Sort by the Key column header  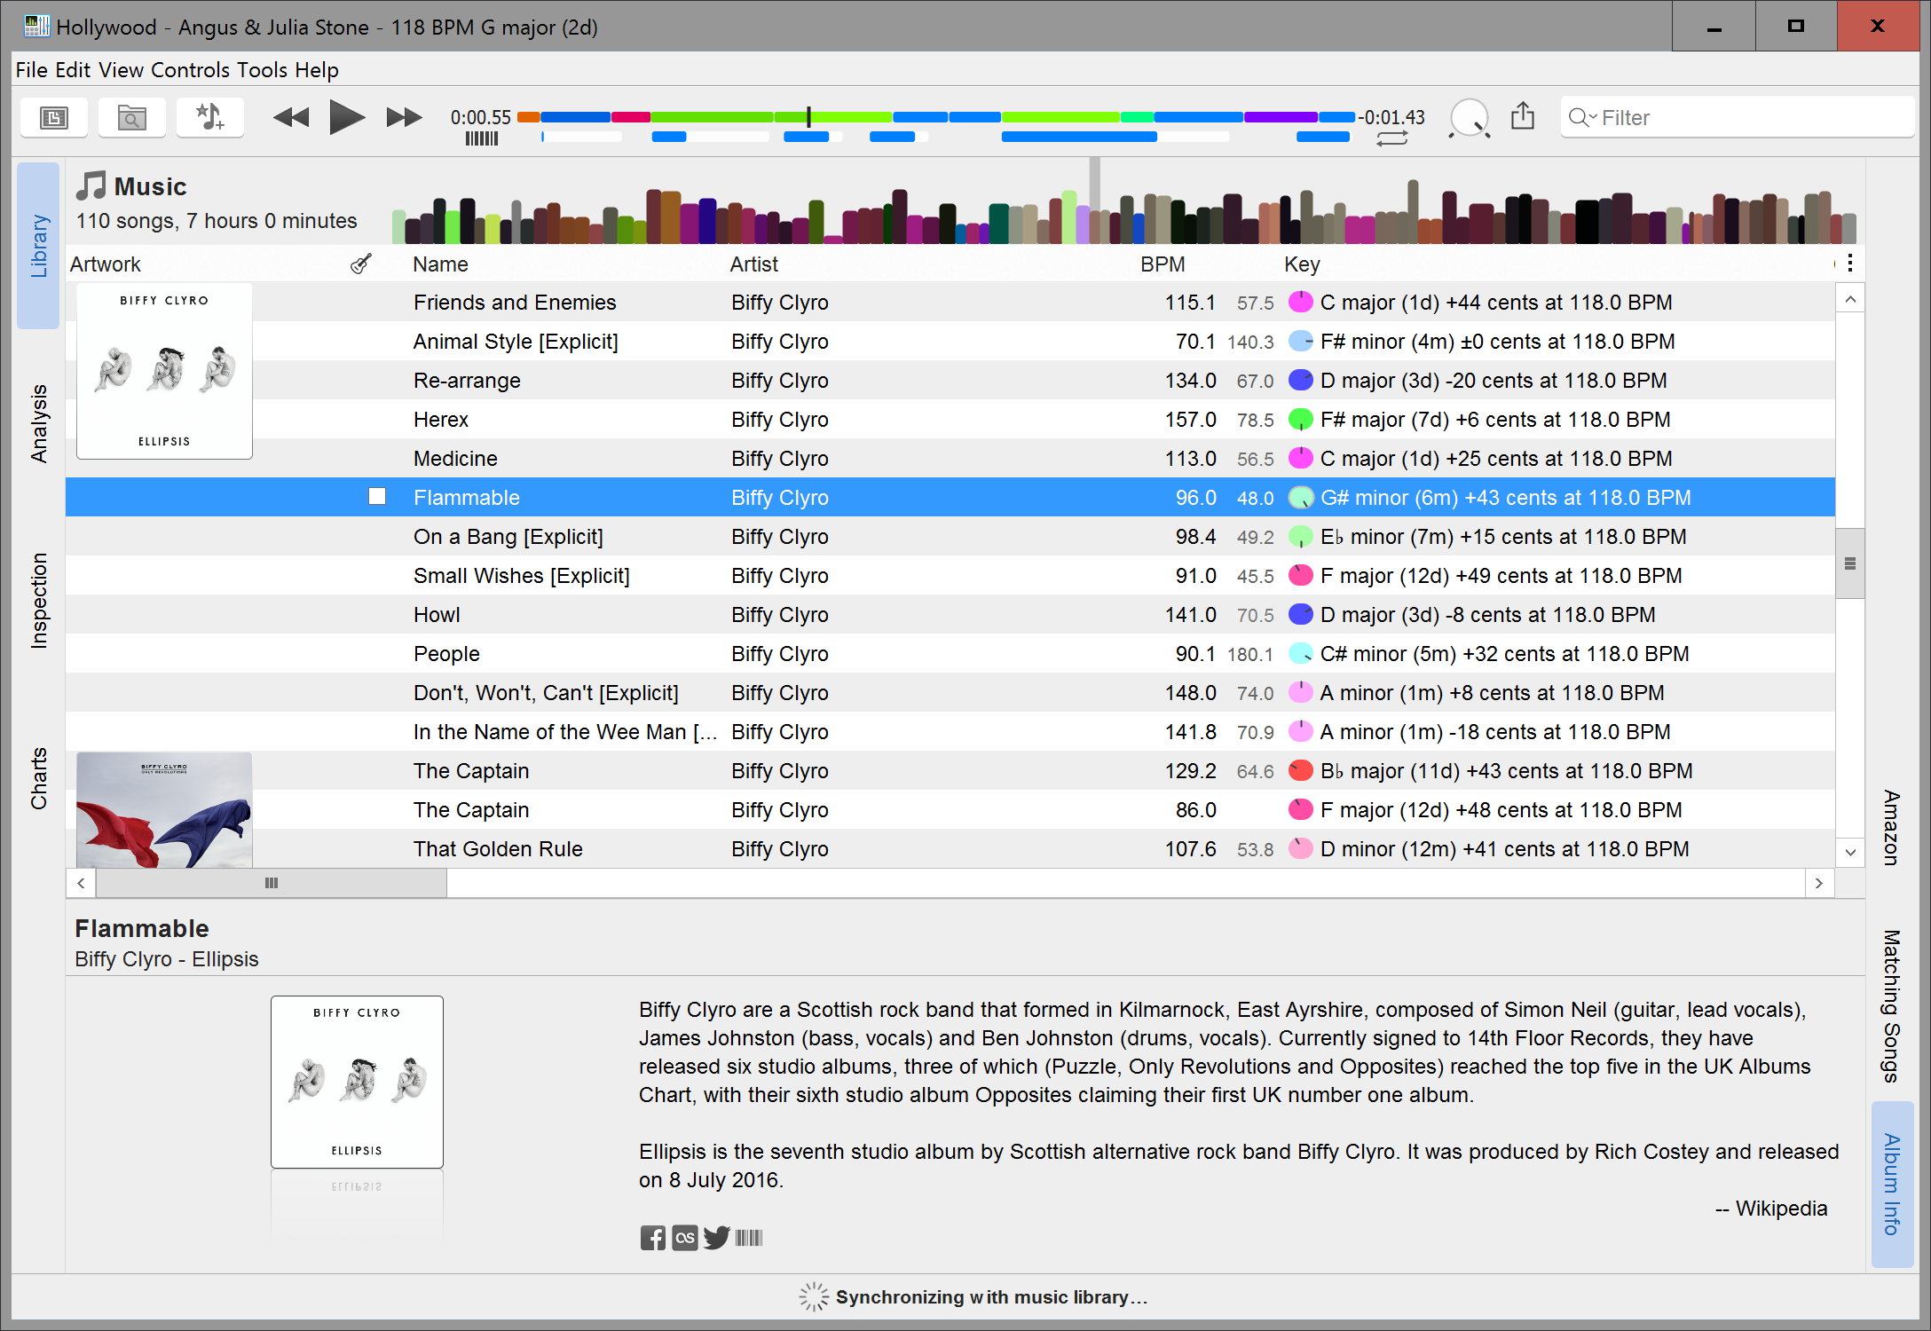point(1302,264)
